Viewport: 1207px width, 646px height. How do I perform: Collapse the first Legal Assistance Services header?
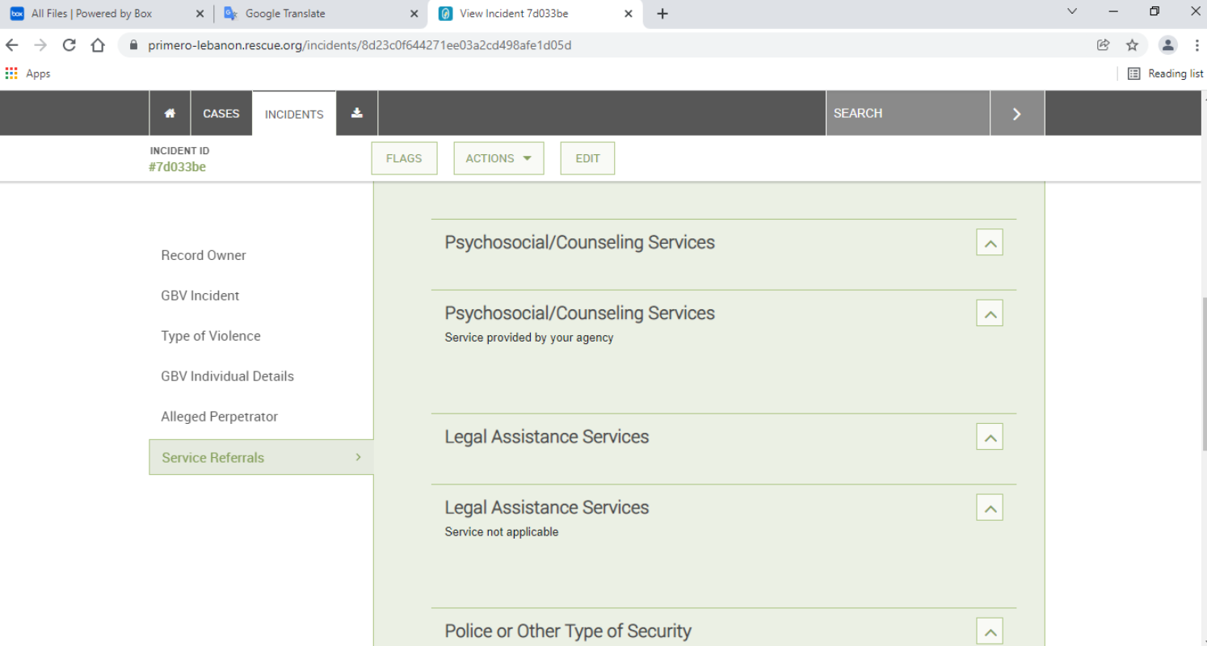990,437
